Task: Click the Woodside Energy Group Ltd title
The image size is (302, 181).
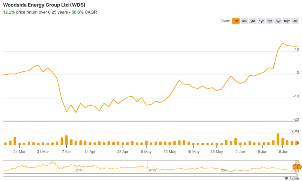Action: [45, 5]
